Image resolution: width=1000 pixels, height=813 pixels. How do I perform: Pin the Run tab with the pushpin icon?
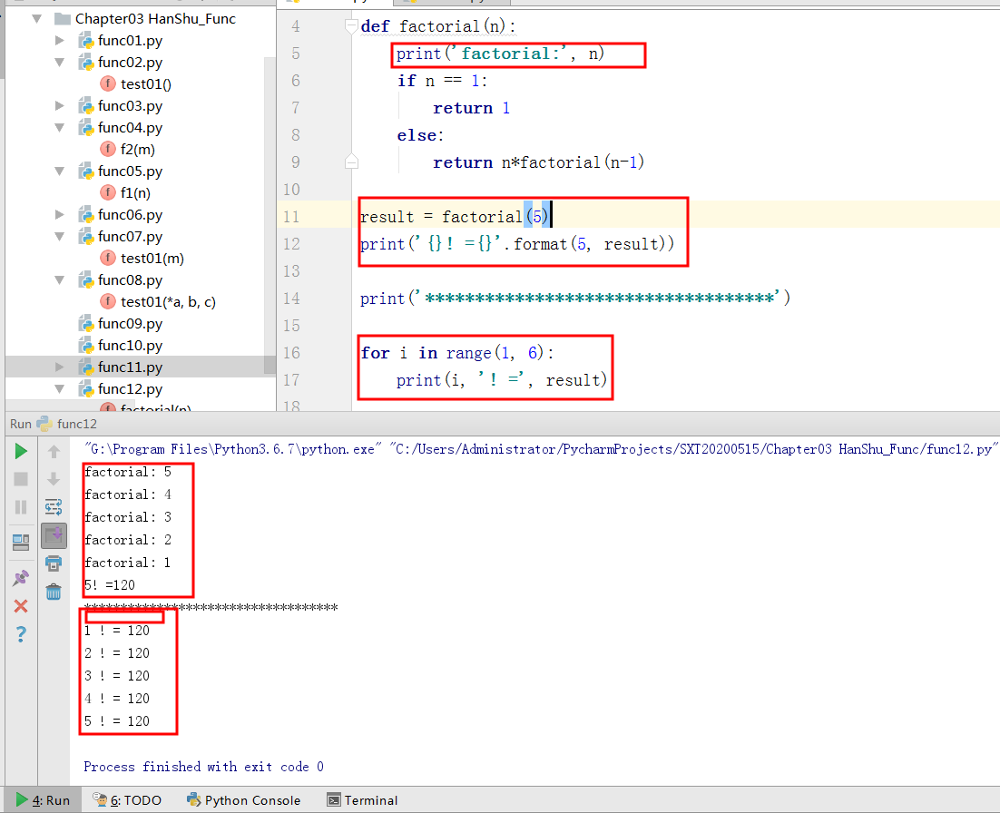point(20,578)
